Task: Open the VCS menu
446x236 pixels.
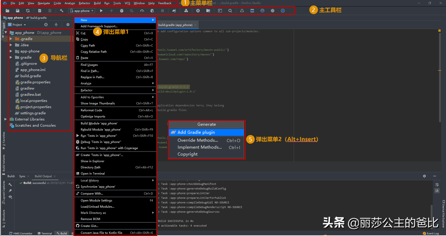Action: coord(127,3)
